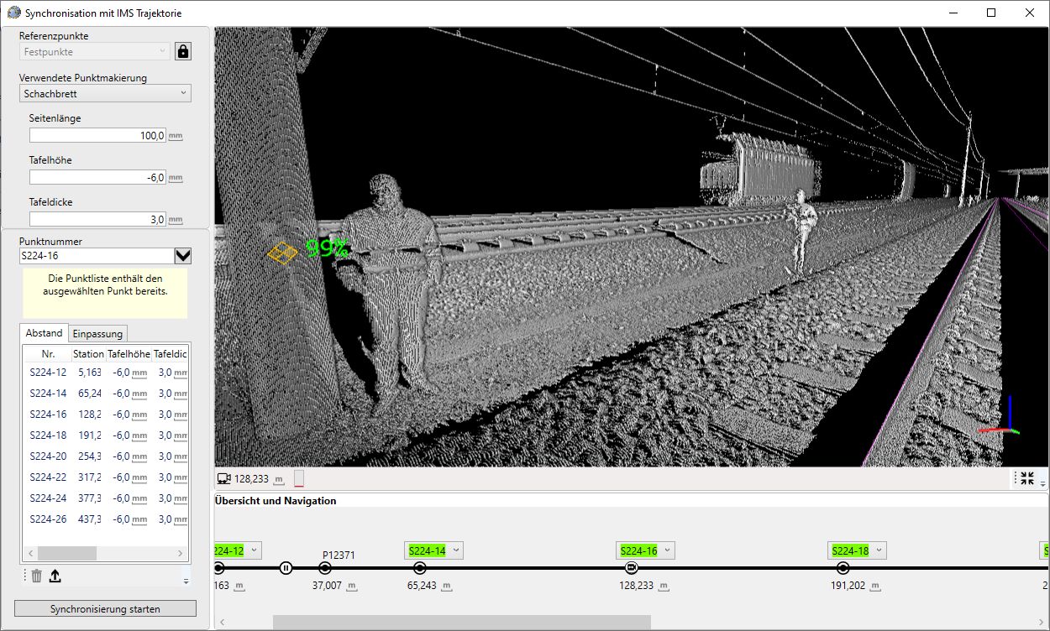
Task: Open the Verwendete Punktmarkierung Schachbrett dropdown
Action: 105,94
